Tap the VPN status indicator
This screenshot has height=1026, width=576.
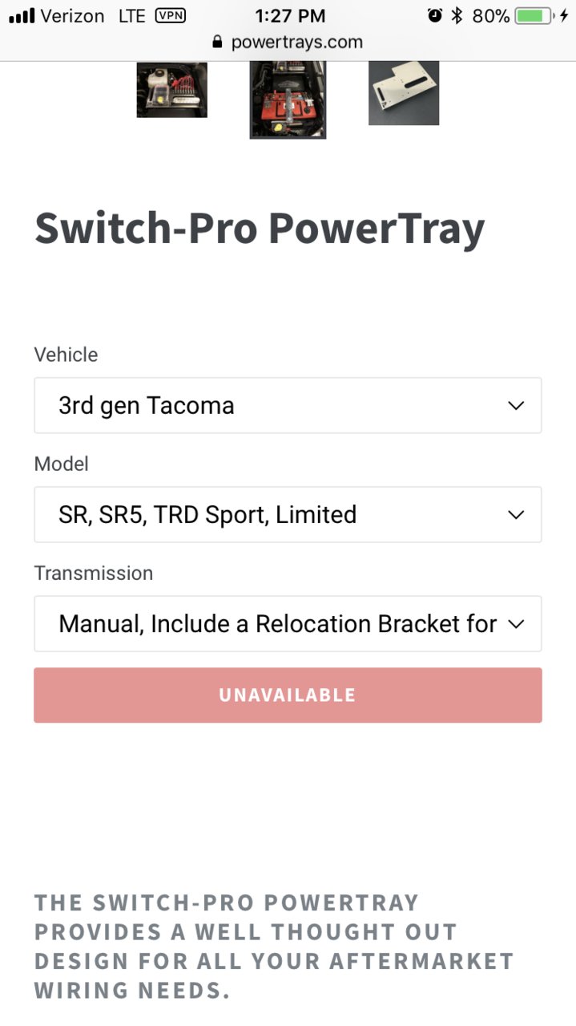(x=170, y=15)
